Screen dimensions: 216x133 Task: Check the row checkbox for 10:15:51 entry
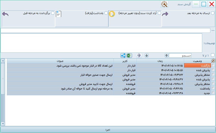point(213,70)
